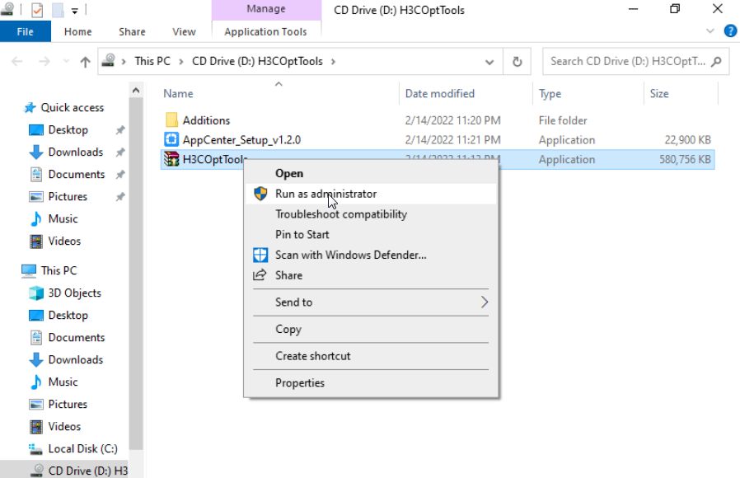Viewport: 740px width, 478px height.
Task: Expand the chevron after H3COptTools breadcrumb
Action: point(333,61)
